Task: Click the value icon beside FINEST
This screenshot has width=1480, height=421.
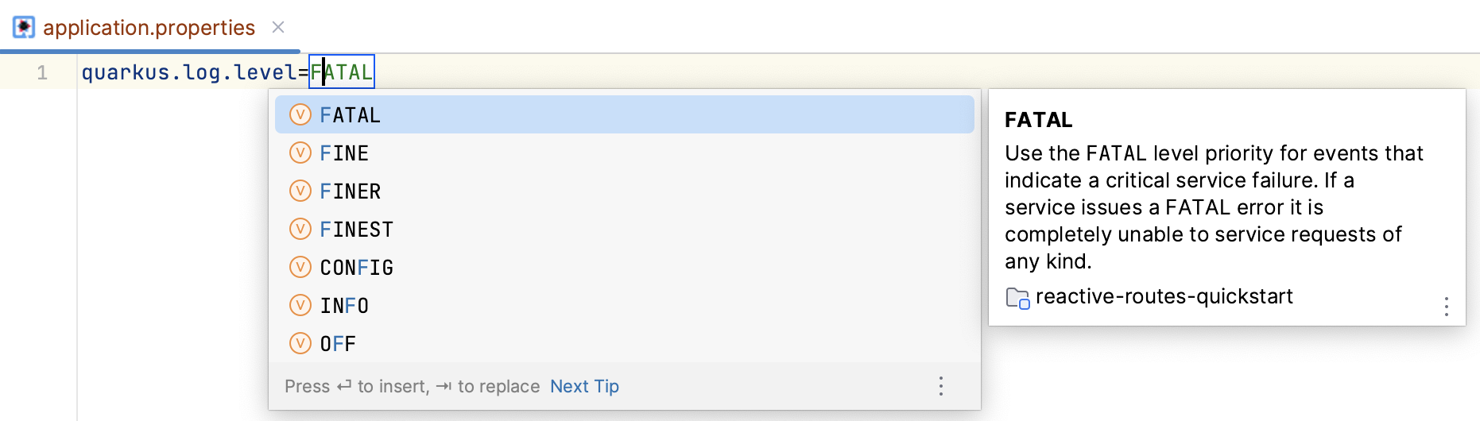Action: click(300, 229)
